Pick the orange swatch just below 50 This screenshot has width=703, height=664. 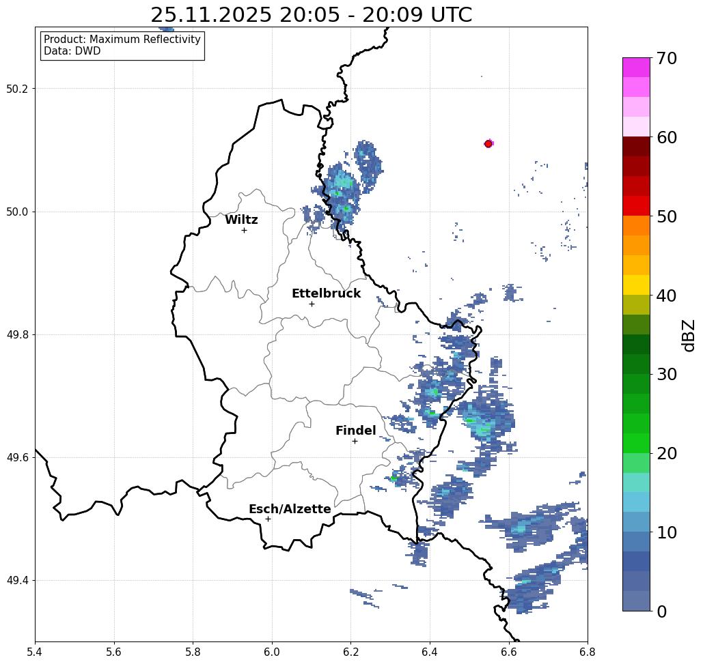636,226
